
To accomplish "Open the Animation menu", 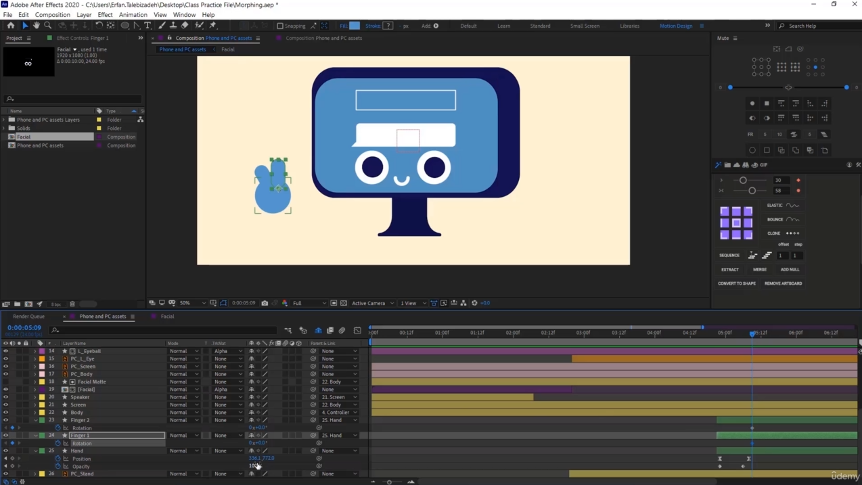I will click(133, 14).
